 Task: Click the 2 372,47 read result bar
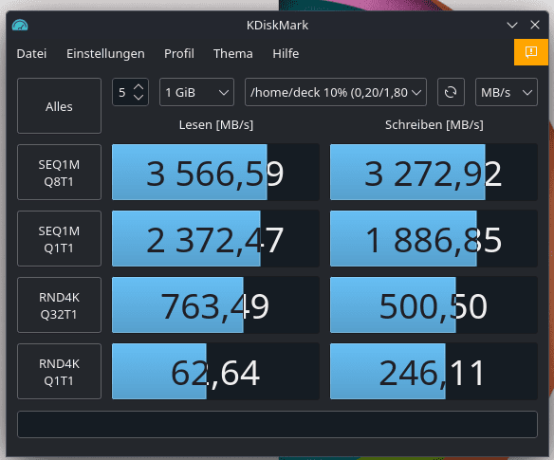(x=215, y=239)
